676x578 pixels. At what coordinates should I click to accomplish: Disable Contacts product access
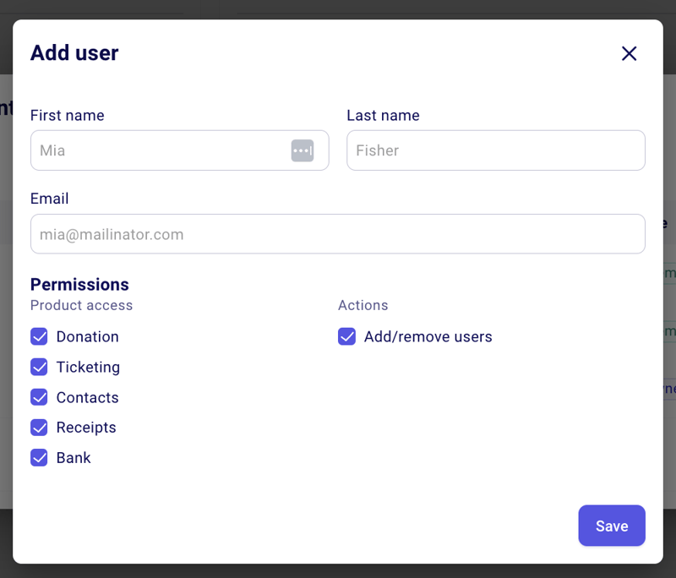[x=39, y=397]
